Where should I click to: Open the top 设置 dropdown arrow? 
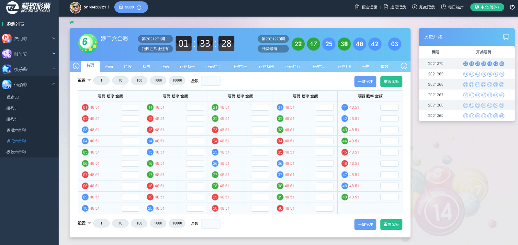pyautogui.click(x=89, y=80)
